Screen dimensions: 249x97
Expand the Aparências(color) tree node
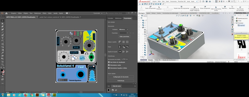tap(235, 19)
